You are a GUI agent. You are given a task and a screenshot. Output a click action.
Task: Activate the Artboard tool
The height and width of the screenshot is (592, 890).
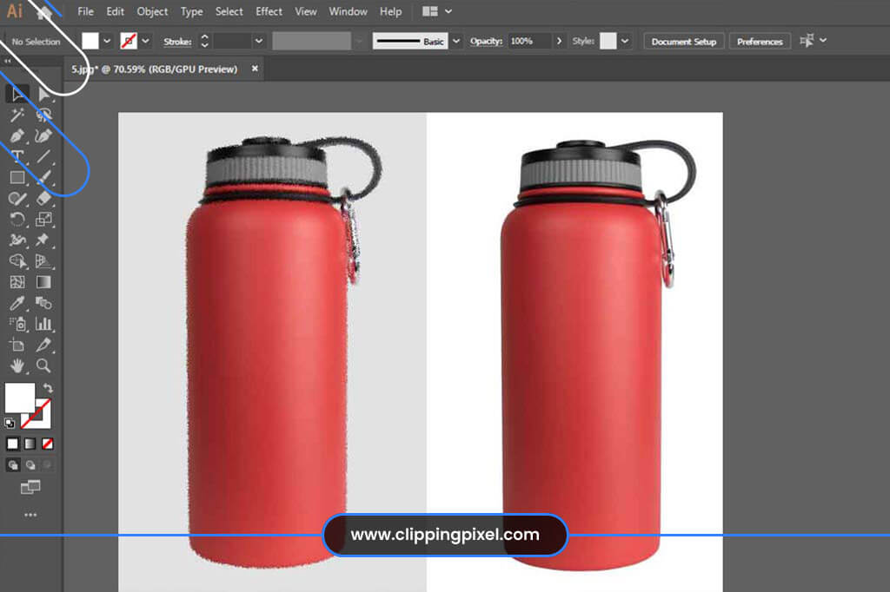click(x=17, y=345)
